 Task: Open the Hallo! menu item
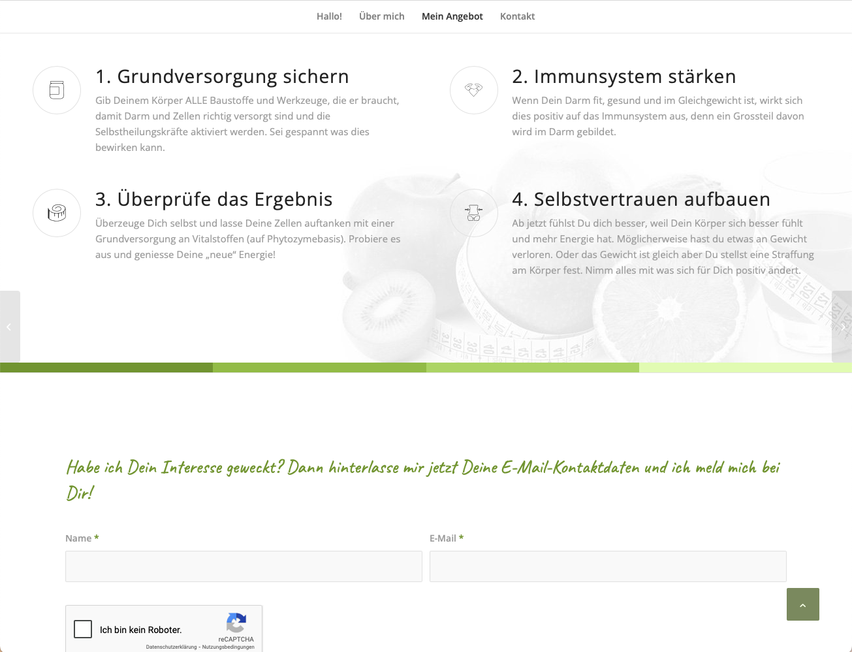[x=329, y=16]
